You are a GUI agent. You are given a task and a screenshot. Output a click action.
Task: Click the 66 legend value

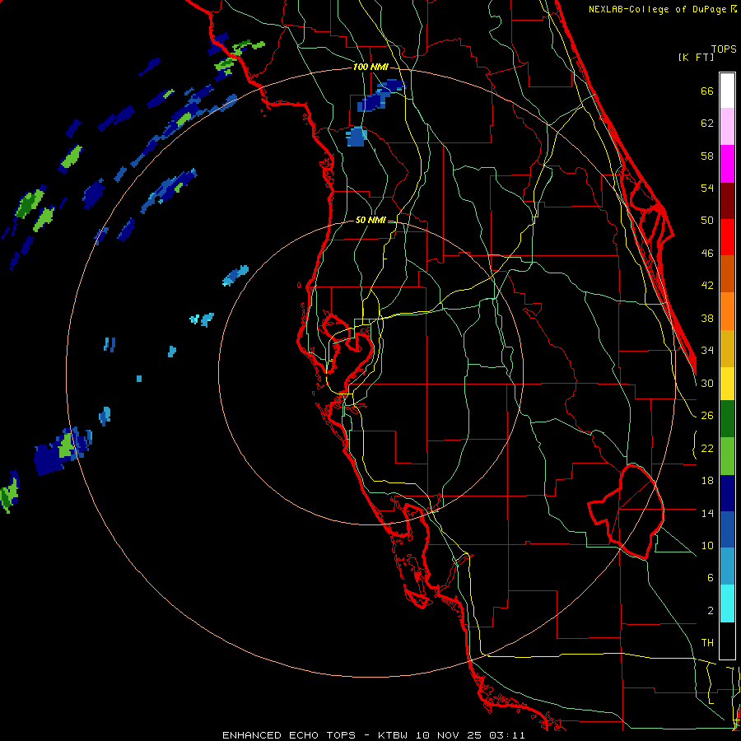(x=707, y=91)
